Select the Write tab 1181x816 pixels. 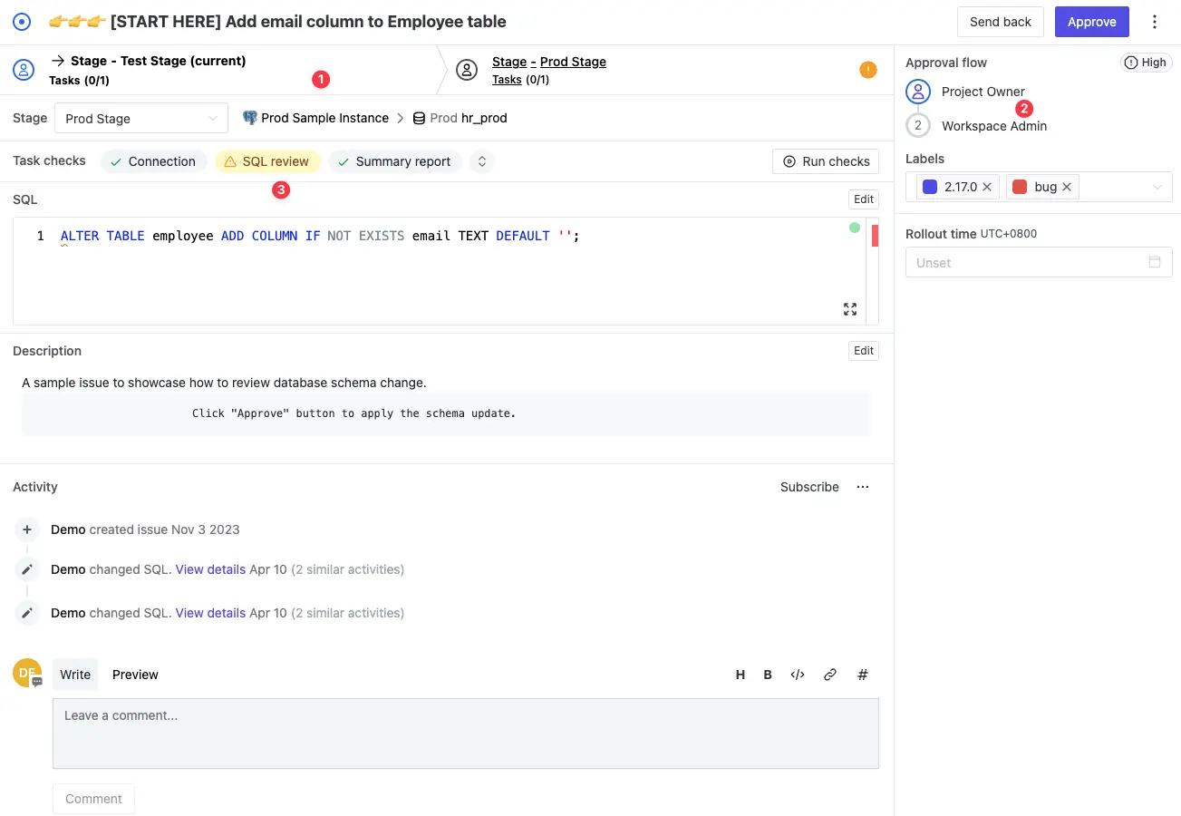tap(75, 675)
